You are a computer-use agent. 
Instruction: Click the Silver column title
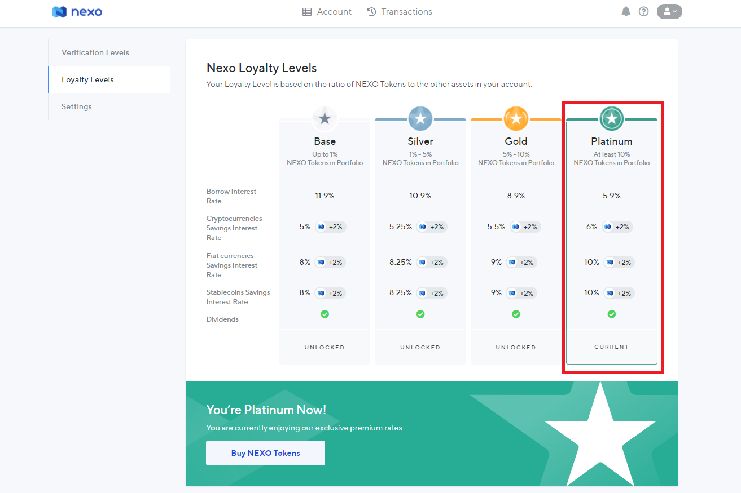click(420, 141)
